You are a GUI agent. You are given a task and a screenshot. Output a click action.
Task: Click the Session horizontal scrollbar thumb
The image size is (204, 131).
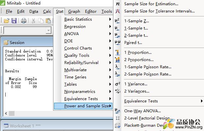pyautogui.click(x=12, y=113)
